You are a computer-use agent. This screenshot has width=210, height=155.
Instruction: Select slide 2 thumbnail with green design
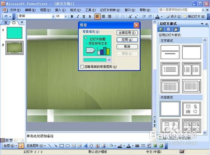pyautogui.click(x=14, y=48)
